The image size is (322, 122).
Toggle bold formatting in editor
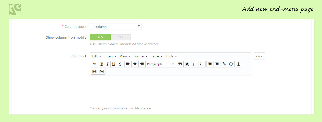pyautogui.click(x=102, y=64)
